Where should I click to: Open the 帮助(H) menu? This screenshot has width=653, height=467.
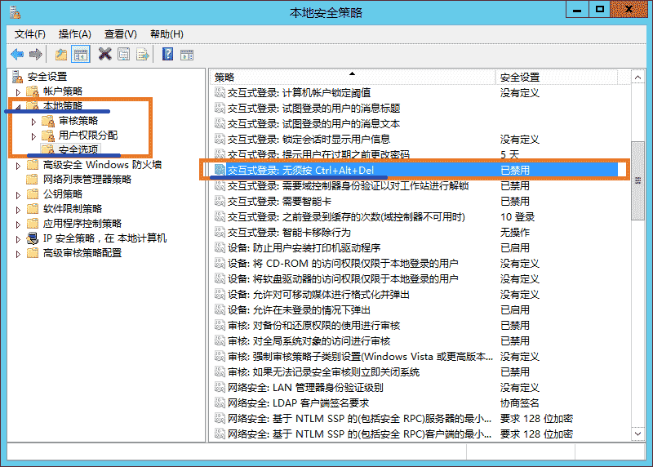167,34
